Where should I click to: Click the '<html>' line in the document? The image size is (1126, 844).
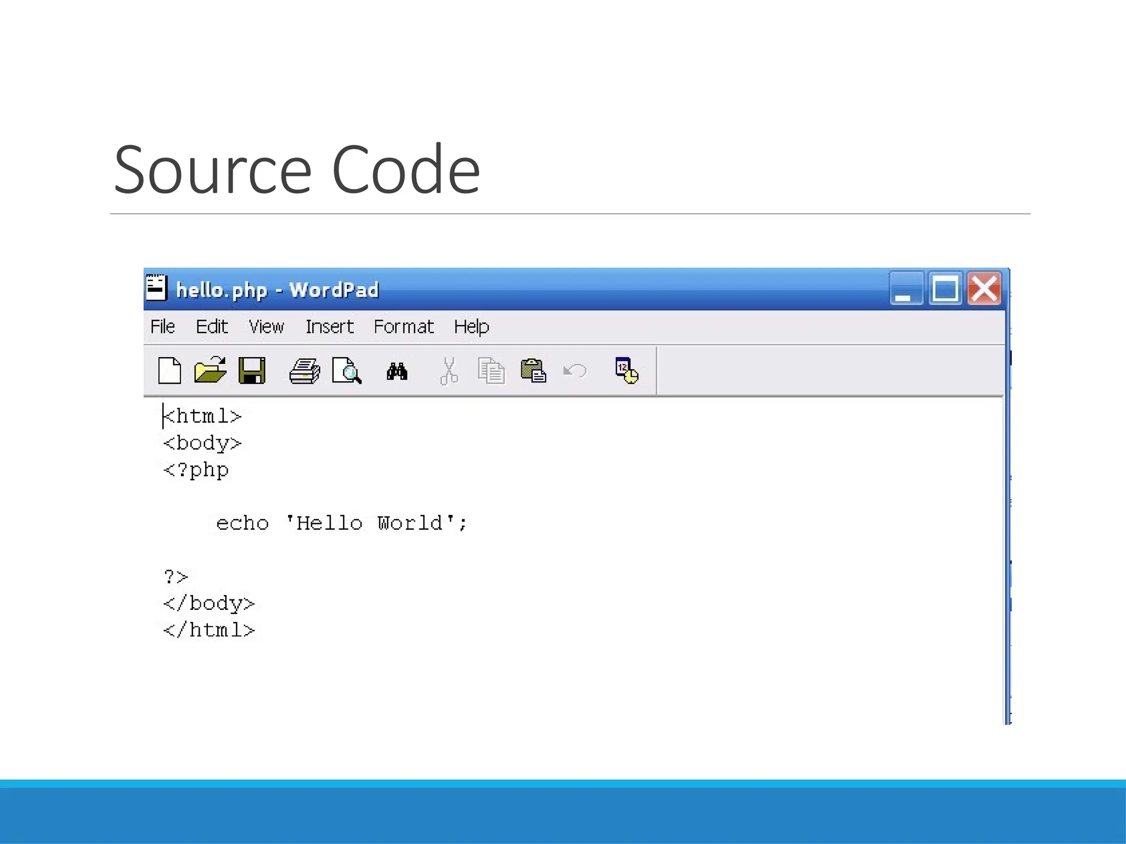202,416
